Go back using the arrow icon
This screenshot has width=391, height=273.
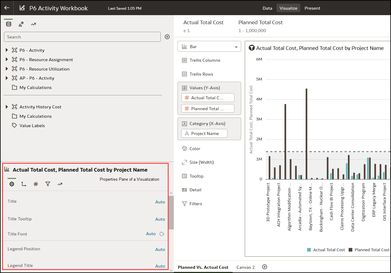coord(7,8)
